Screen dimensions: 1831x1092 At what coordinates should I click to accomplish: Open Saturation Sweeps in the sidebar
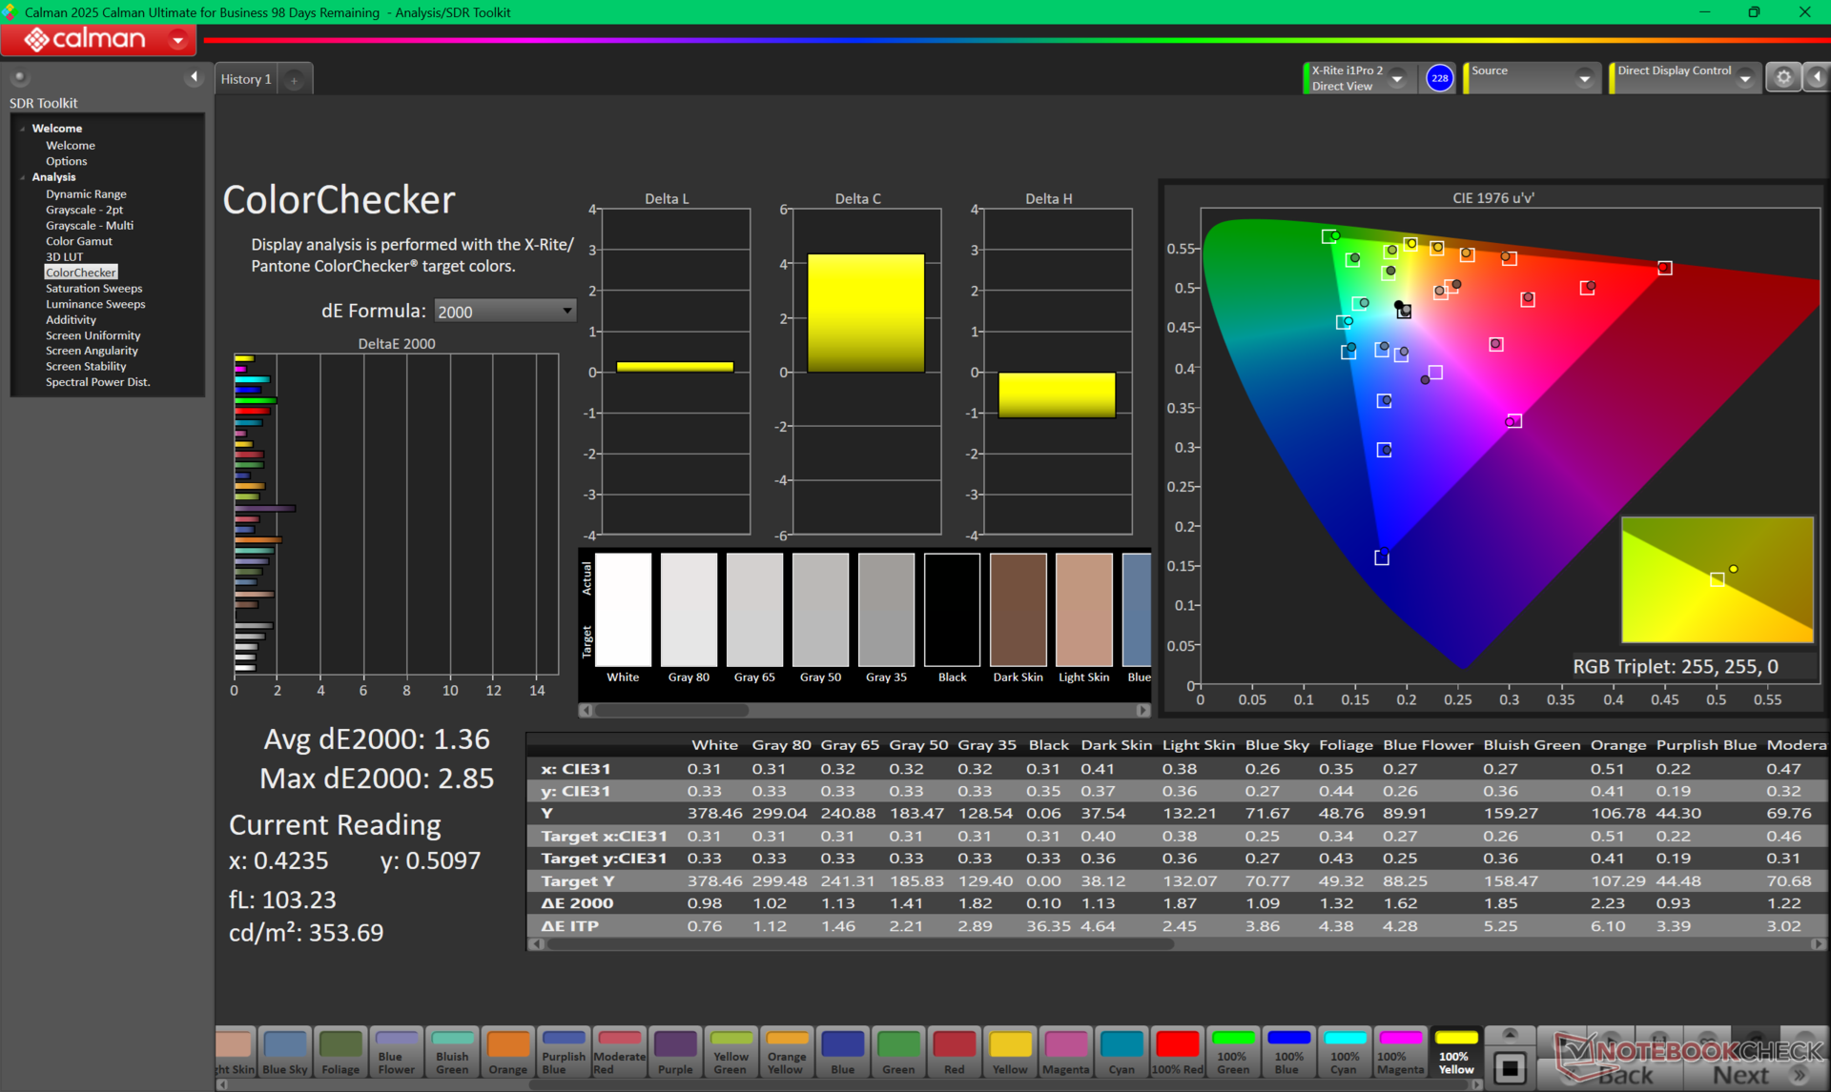tap(93, 288)
